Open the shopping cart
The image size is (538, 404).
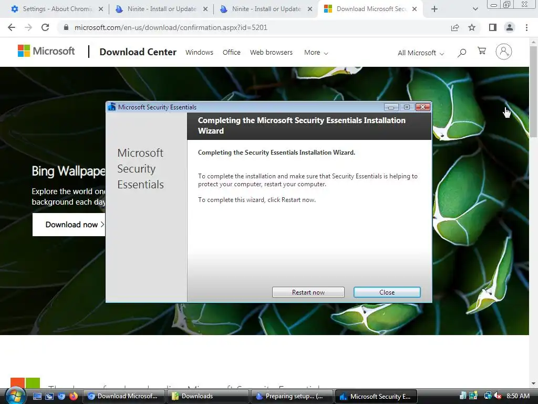pyautogui.click(x=482, y=51)
